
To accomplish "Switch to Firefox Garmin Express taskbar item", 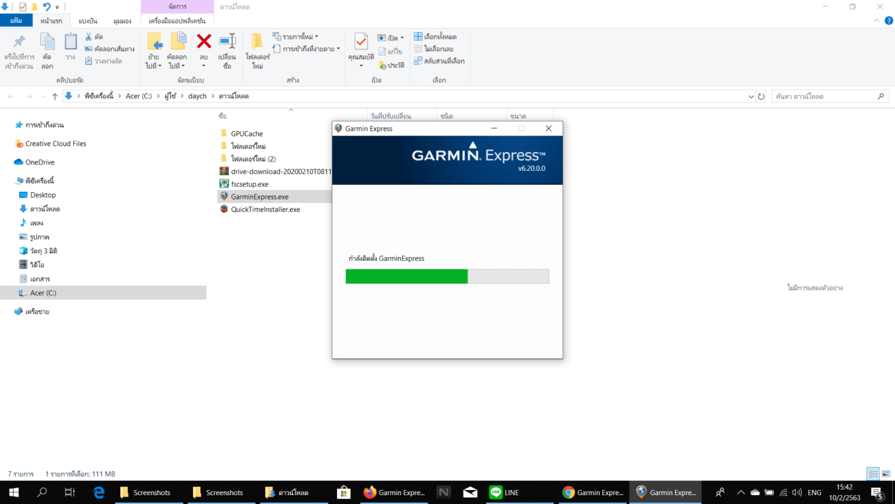I will tap(394, 492).
